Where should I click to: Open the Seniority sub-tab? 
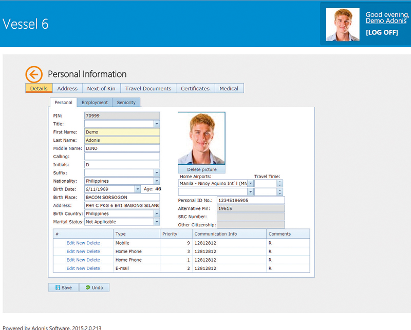(126, 103)
